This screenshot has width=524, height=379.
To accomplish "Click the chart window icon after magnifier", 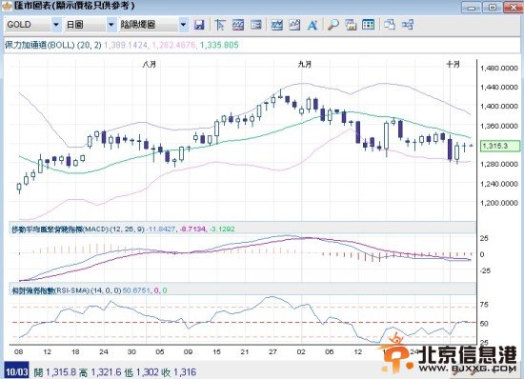I will pyautogui.click(x=351, y=25).
